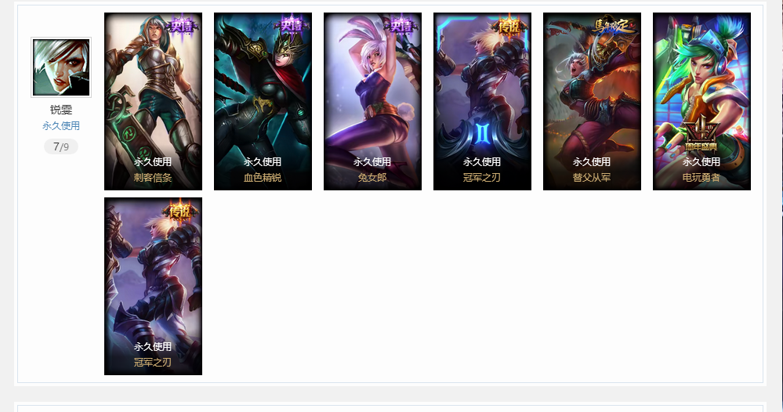The height and width of the screenshot is (412, 783).
Task: Select the 电玩勇者 skin name label
Action: tap(701, 178)
